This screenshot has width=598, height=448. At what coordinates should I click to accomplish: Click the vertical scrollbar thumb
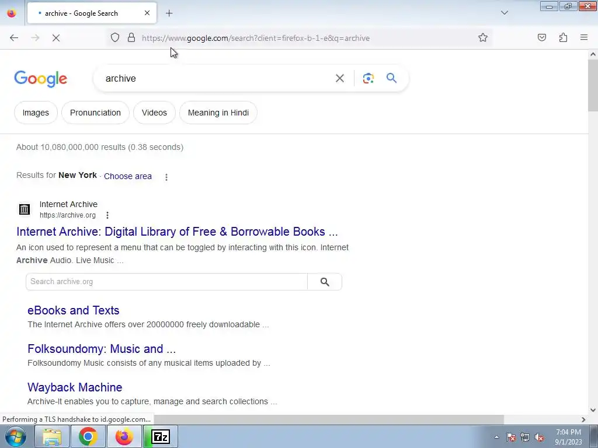(593, 86)
